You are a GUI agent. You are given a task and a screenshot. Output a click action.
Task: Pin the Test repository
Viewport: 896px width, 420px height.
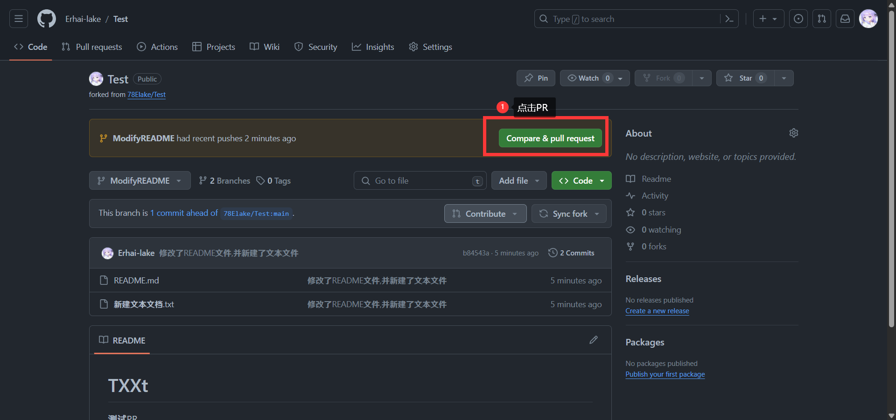click(x=536, y=78)
